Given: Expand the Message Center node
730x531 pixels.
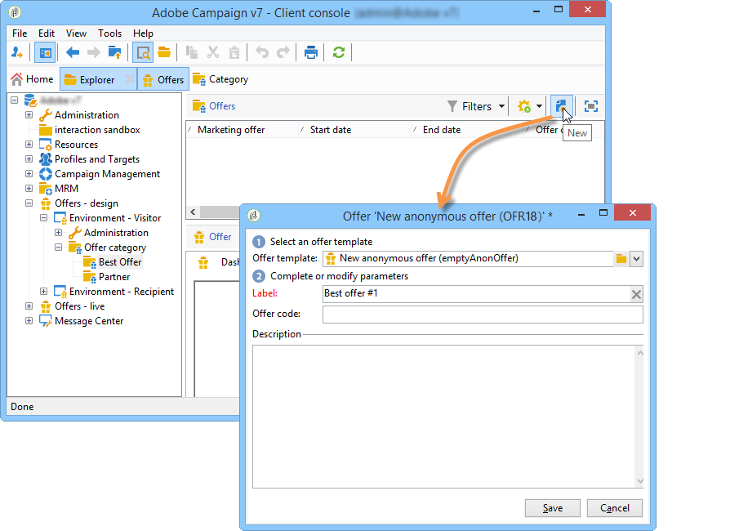Looking at the screenshot, I should pos(29,320).
